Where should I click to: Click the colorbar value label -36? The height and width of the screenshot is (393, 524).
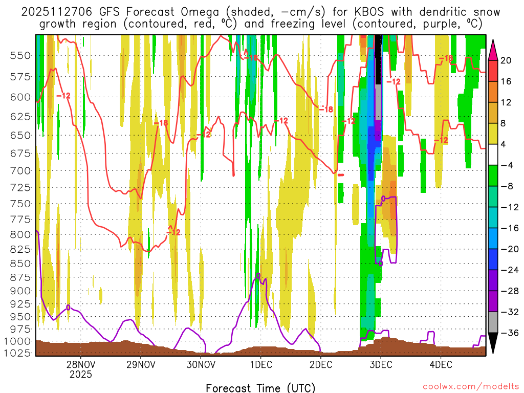coord(509,333)
